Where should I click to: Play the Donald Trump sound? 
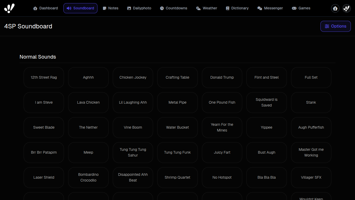point(222,77)
